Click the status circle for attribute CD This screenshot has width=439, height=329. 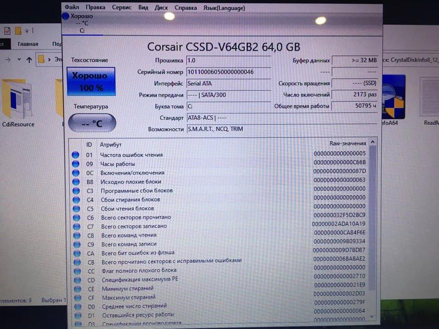pyautogui.click(x=77, y=280)
